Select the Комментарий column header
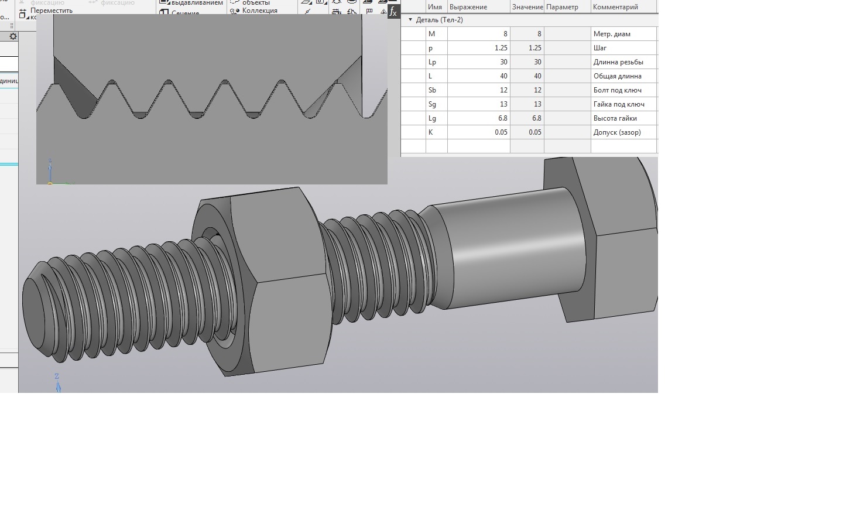This screenshot has width=843, height=527. (624, 7)
